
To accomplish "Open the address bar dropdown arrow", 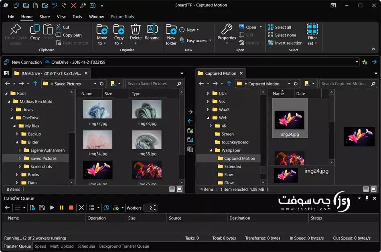I will [357, 62].
